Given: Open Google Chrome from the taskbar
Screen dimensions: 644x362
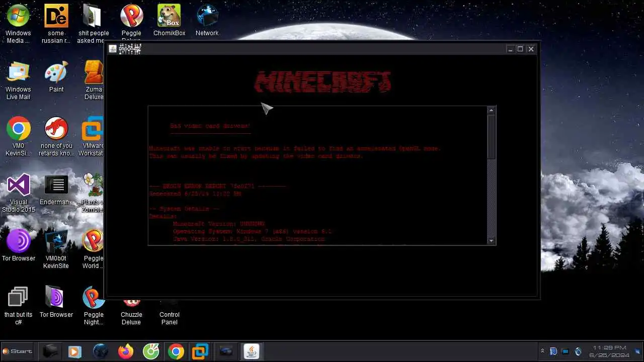Looking at the screenshot, I should pyautogui.click(x=176, y=351).
